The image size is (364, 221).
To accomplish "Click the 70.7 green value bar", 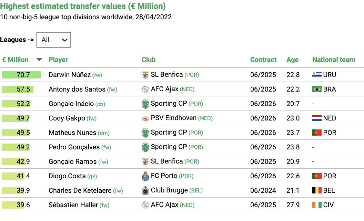I will click(21, 75).
